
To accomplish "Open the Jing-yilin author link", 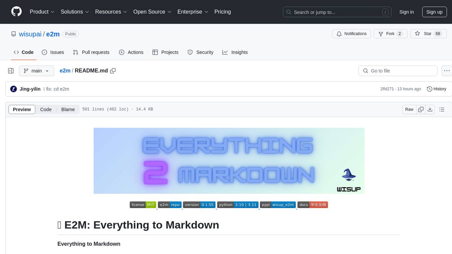I will pyautogui.click(x=30, y=89).
